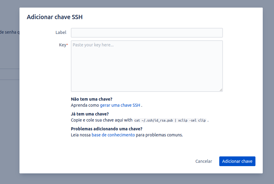Click into the Key textarea
The image size is (274, 184).
pyautogui.click(x=147, y=66)
